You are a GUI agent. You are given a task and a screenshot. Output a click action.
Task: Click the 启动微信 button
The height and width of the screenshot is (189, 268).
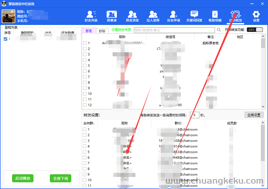pyautogui.click(x=23, y=178)
